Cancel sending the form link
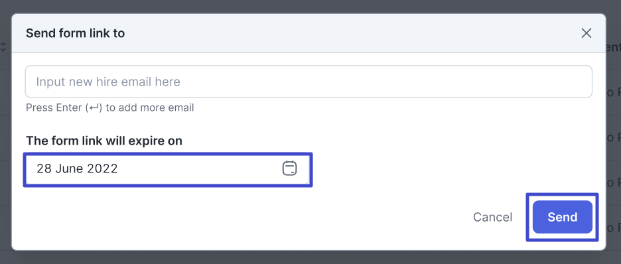This screenshot has width=621, height=264. click(493, 217)
